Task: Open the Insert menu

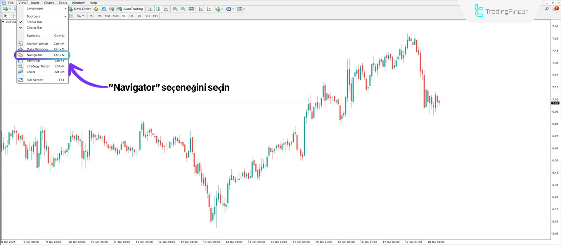Action: click(x=35, y=3)
